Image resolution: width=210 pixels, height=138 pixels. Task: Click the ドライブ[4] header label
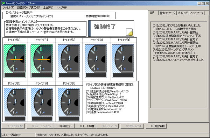pos(124,40)
